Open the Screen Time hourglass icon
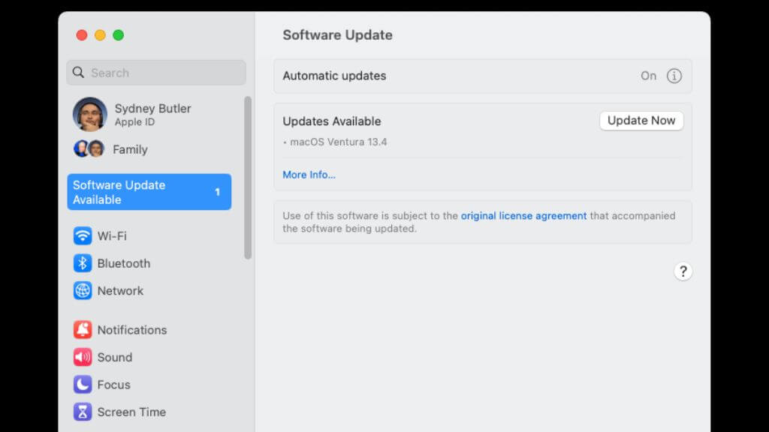 coord(83,412)
